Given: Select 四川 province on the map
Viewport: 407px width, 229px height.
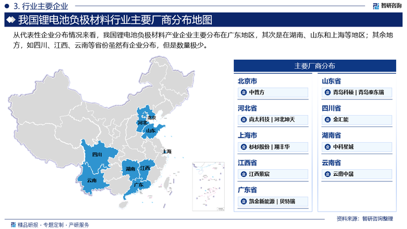Looking at the screenshot, I should [97, 155].
